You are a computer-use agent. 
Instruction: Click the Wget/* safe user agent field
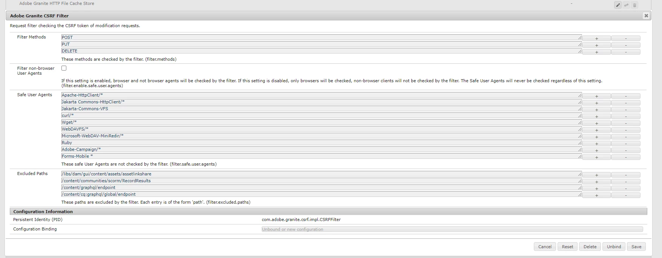click(x=322, y=122)
